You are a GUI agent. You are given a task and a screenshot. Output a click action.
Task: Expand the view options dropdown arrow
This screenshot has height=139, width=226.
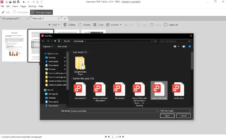coord(179,46)
